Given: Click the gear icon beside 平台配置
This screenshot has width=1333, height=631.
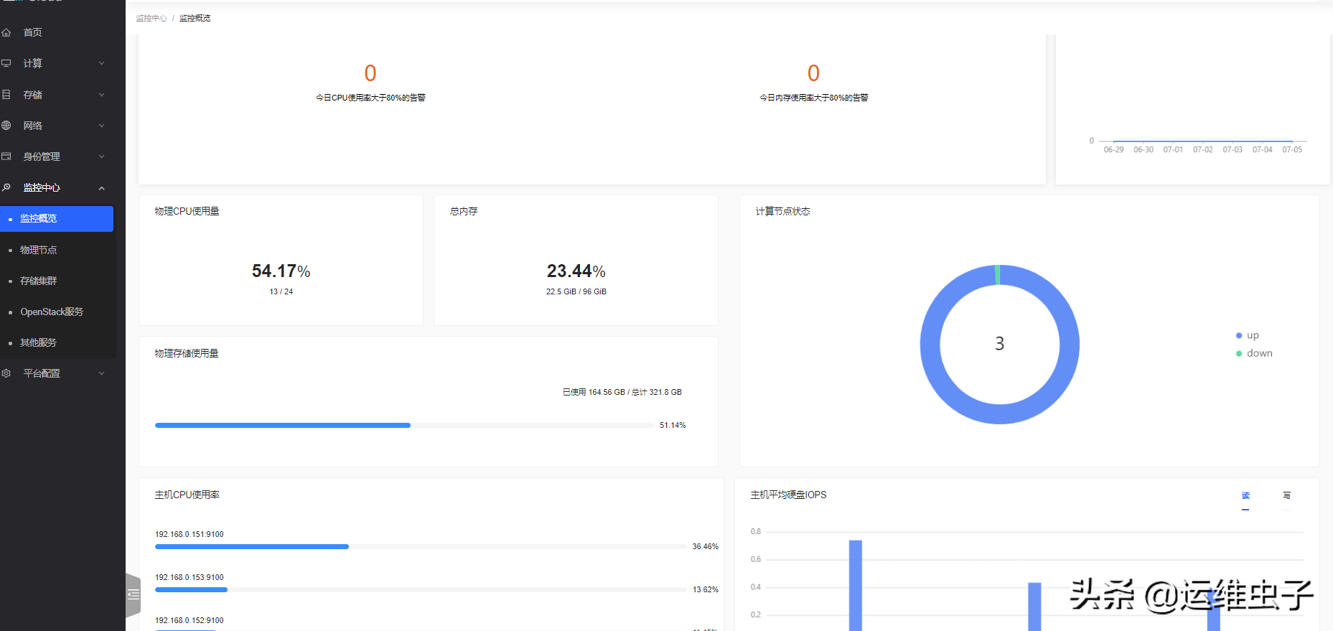Looking at the screenshot, I should (6, 373).
